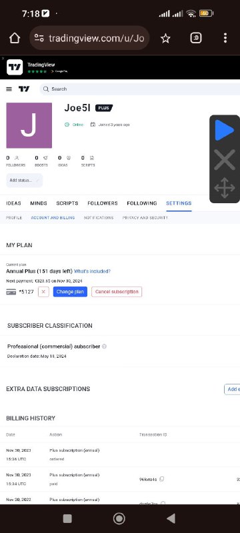Image resolution: width=240 pixels, height=533 pixels.
Task: Click the Search field
Action: pos(140,89)
